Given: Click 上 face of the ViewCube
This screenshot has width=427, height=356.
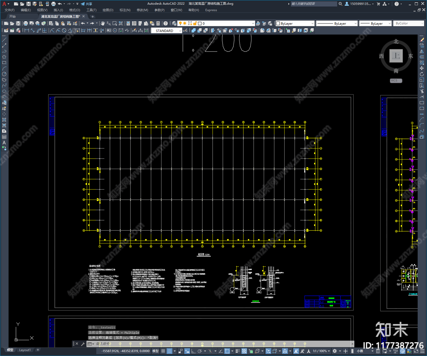Looking at the screenshot, I should point(396,56).
